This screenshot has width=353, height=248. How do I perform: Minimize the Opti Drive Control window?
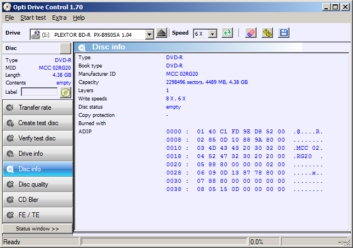pyautogui.click(x=326, y=7)
